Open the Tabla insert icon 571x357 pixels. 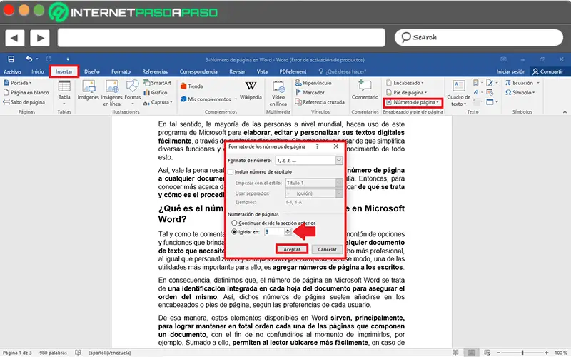[64, 86]
